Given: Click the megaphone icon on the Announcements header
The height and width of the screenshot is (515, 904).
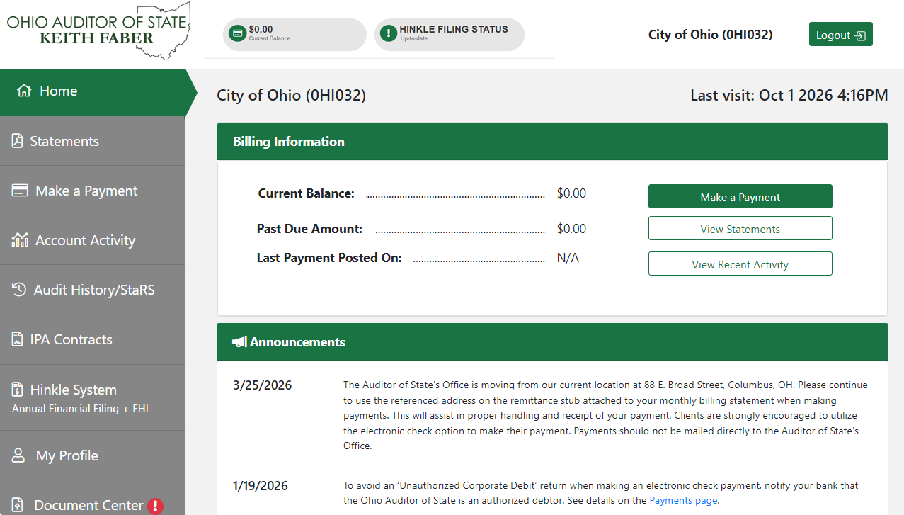Looking at the screenshot, I should tap(240, 341).
